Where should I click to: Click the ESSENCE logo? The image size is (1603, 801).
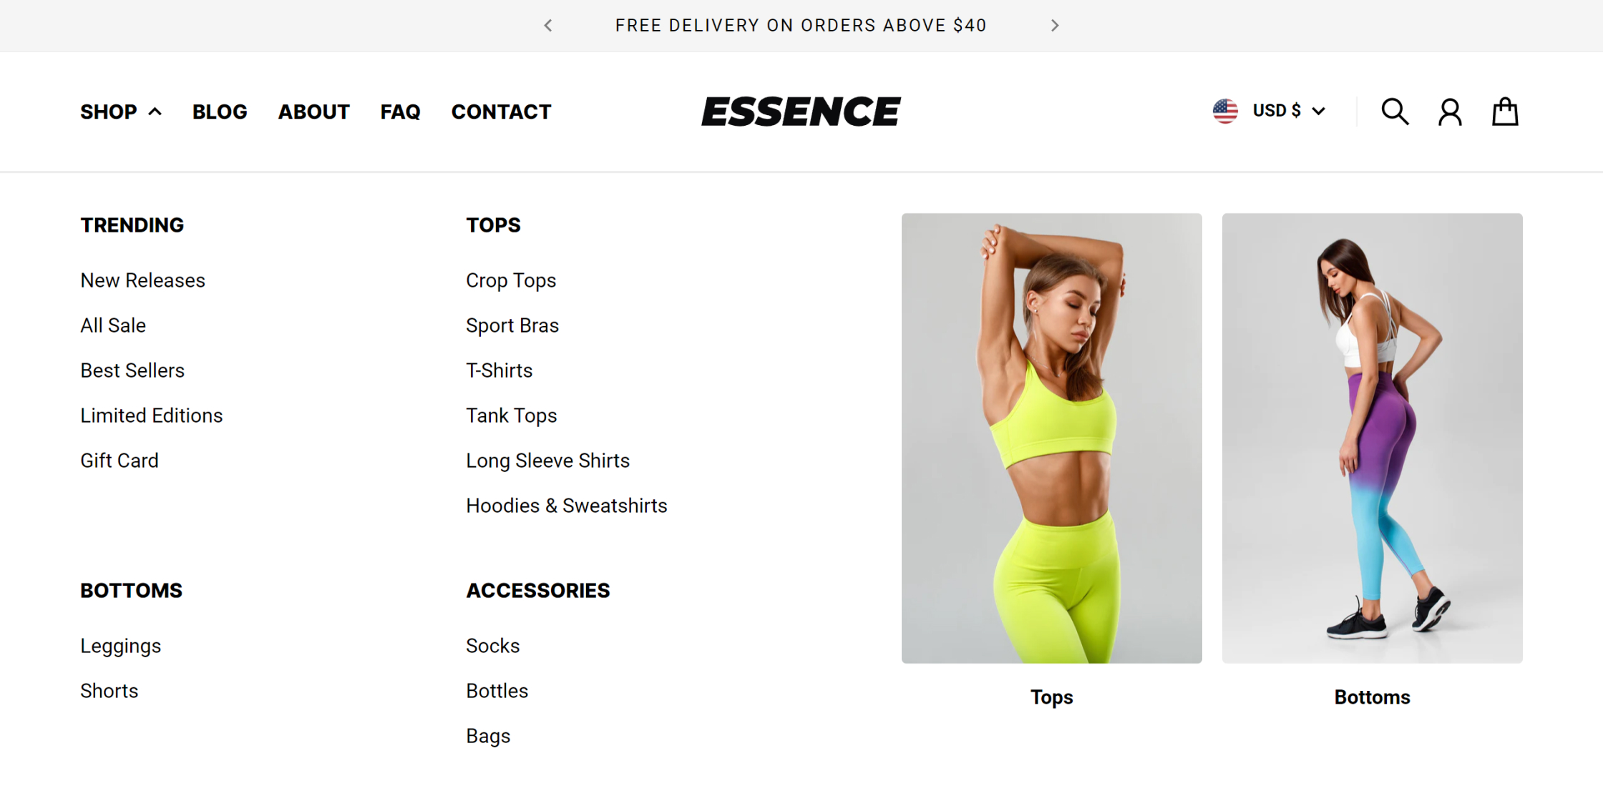(801, 112)
